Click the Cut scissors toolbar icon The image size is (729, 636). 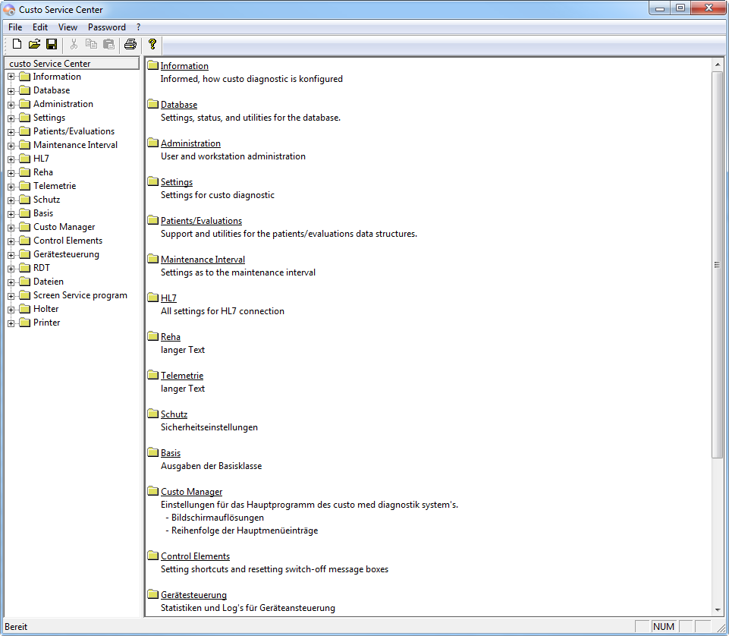(74, 44)
